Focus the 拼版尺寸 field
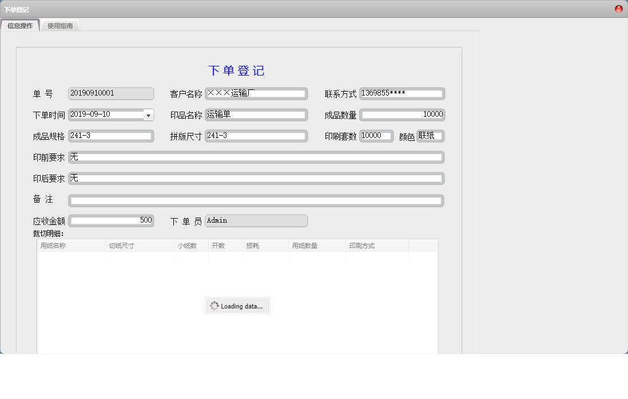The height and width of the screenshot is (399, 628). click(x=256, y=136)
